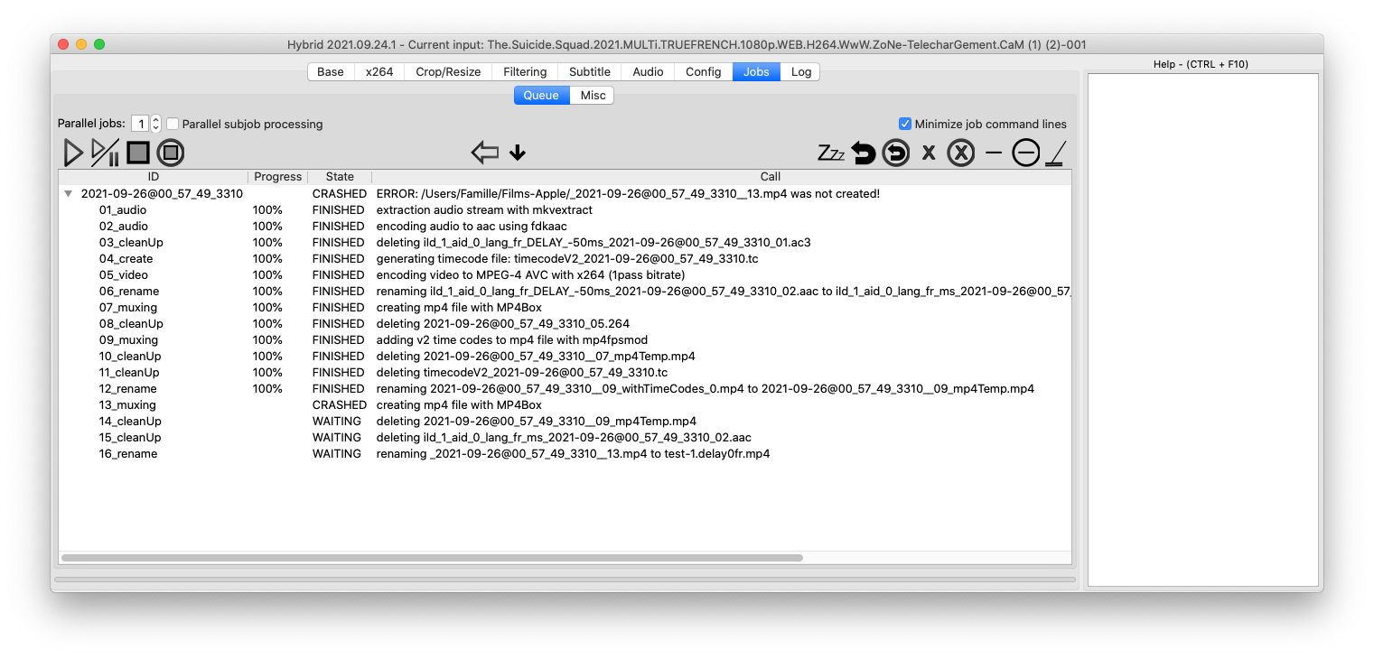
Task: Click the black down arrow icon
Action: pyautogui.click(x=517, y=153)
